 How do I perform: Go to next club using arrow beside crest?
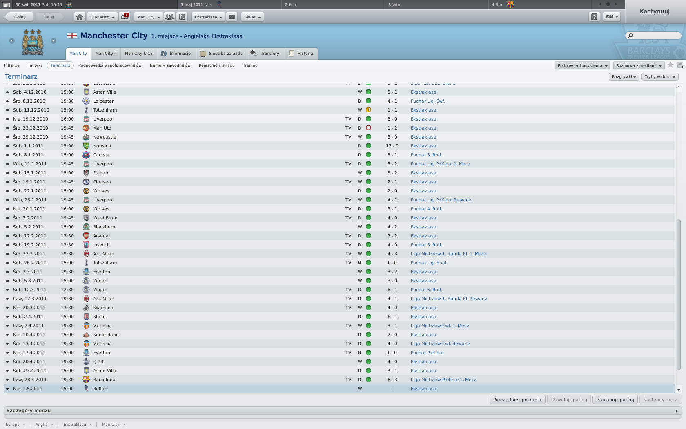tap(53, 41)
